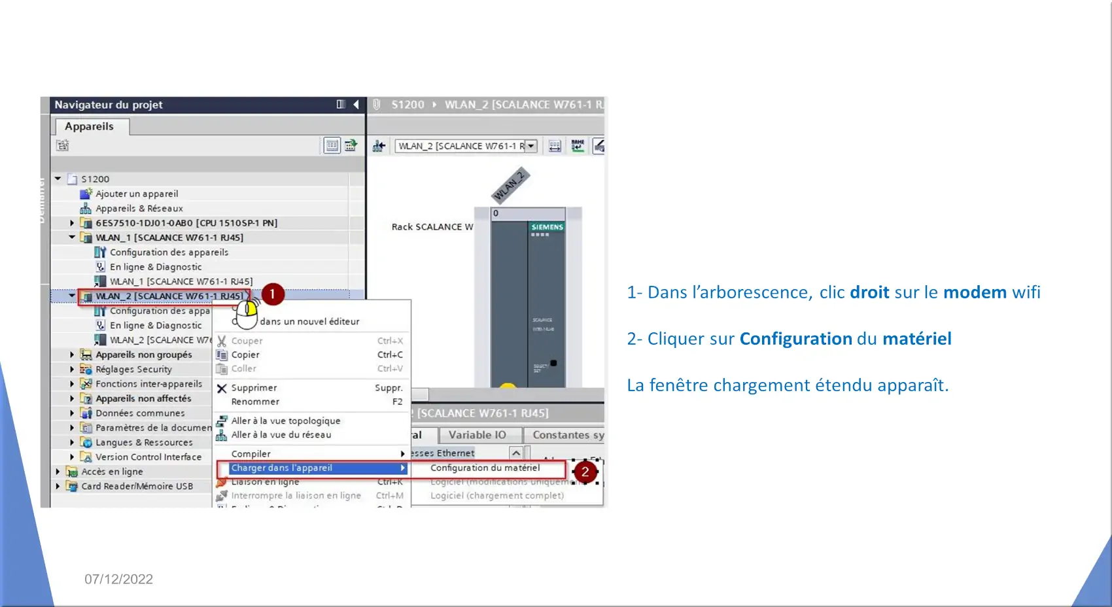Choose Supprimer in the context menu
The width and height of the screenshot is (1112, 607).
[311, 388]
